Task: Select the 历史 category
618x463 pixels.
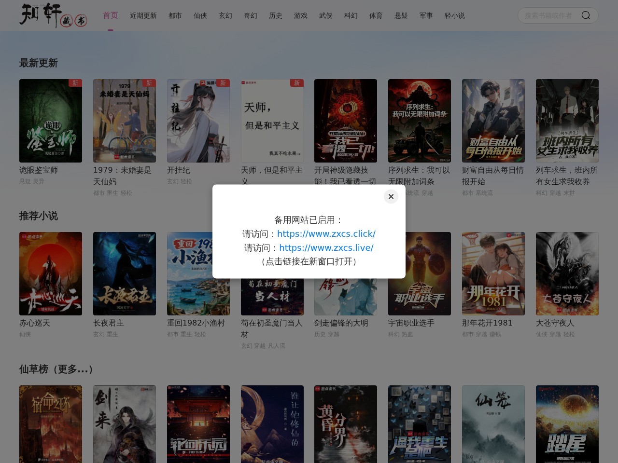Action: (276, 15)
